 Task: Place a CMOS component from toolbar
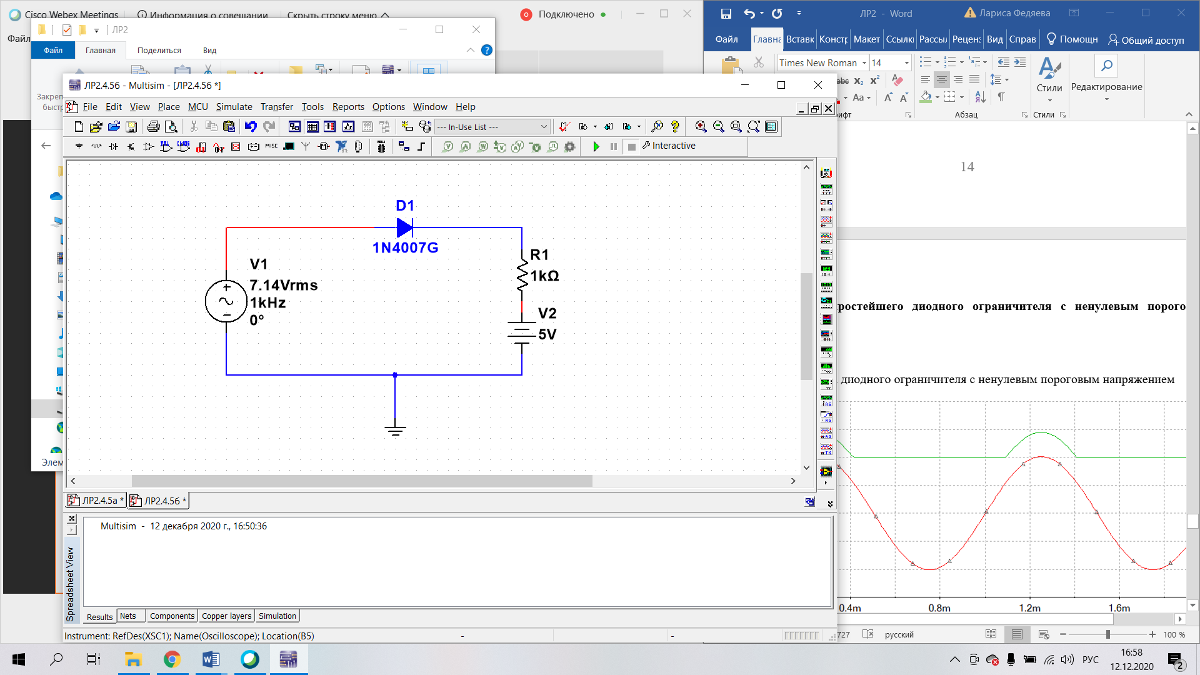183,146
